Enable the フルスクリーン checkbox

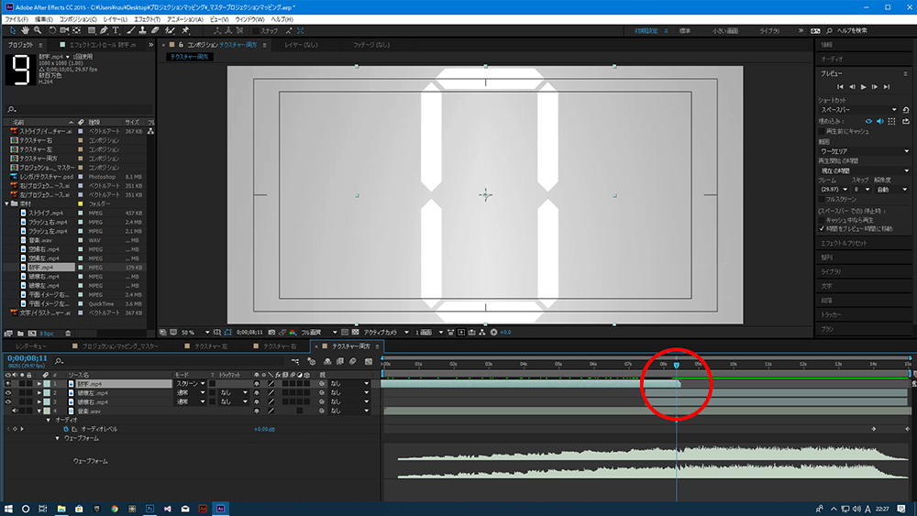[x=822, y=199]
